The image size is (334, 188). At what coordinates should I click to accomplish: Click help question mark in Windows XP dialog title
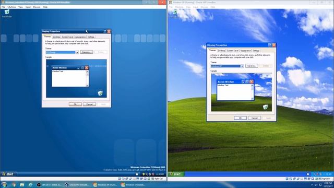pyautogui.click(x=270, y=45)
